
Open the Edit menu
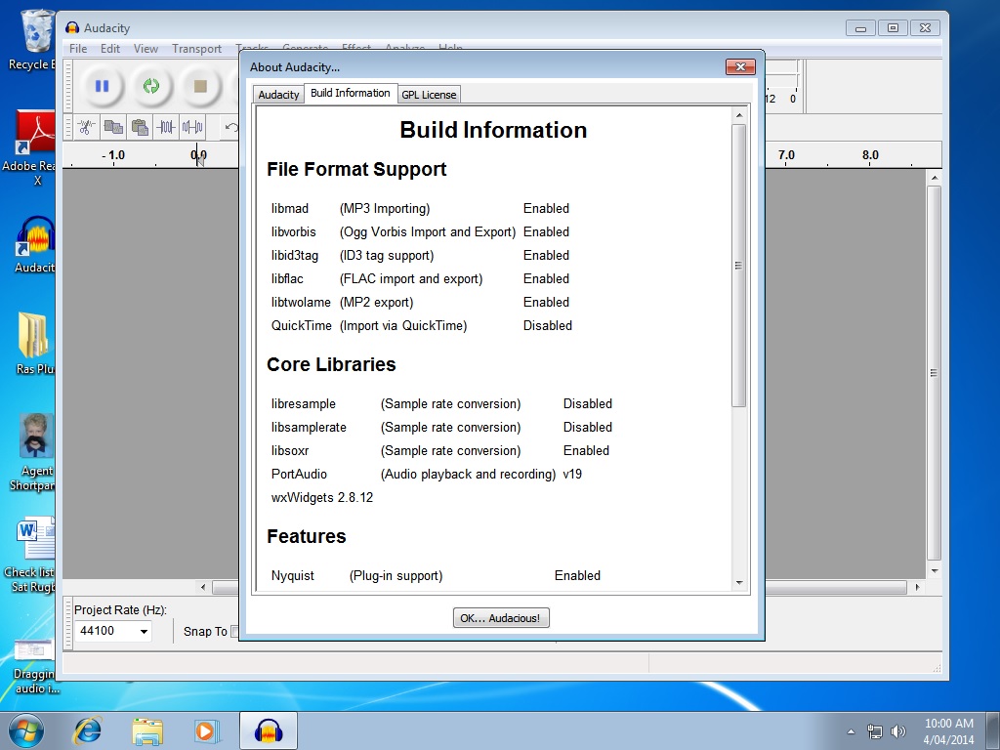click(x=109, y=49)
